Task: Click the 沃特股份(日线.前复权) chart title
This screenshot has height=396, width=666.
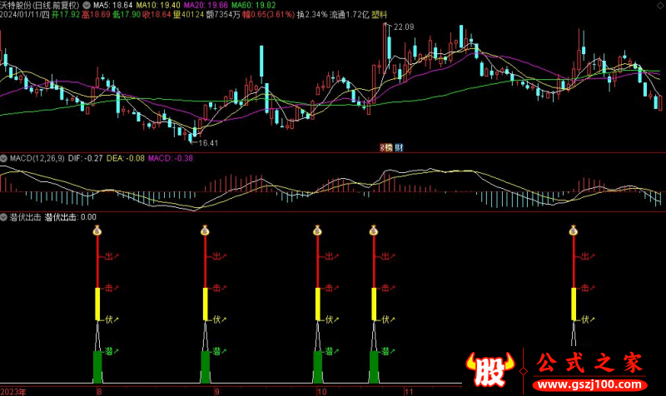Action: (40, 6)
